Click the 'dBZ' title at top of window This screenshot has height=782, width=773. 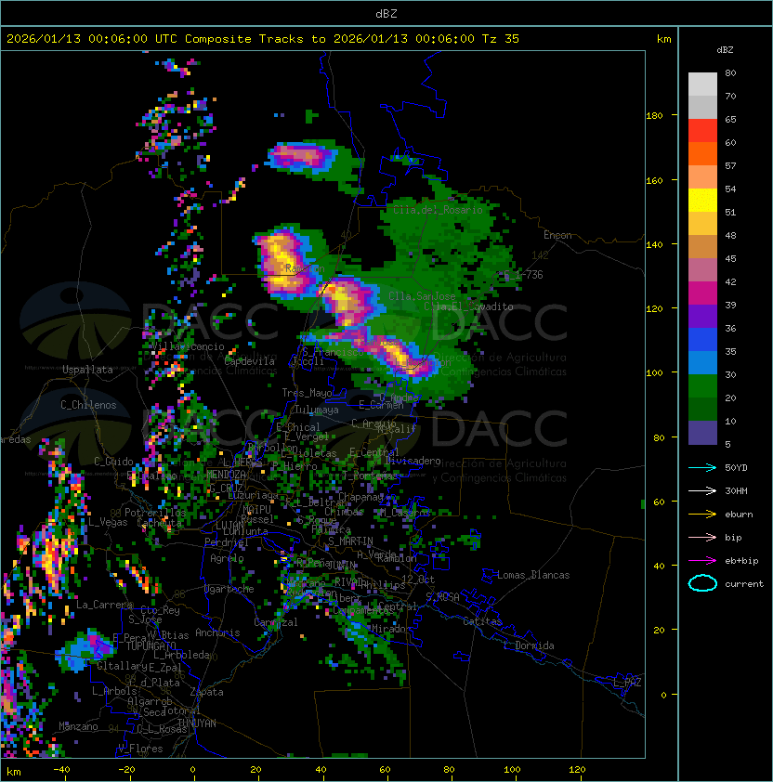pos(386,13)
